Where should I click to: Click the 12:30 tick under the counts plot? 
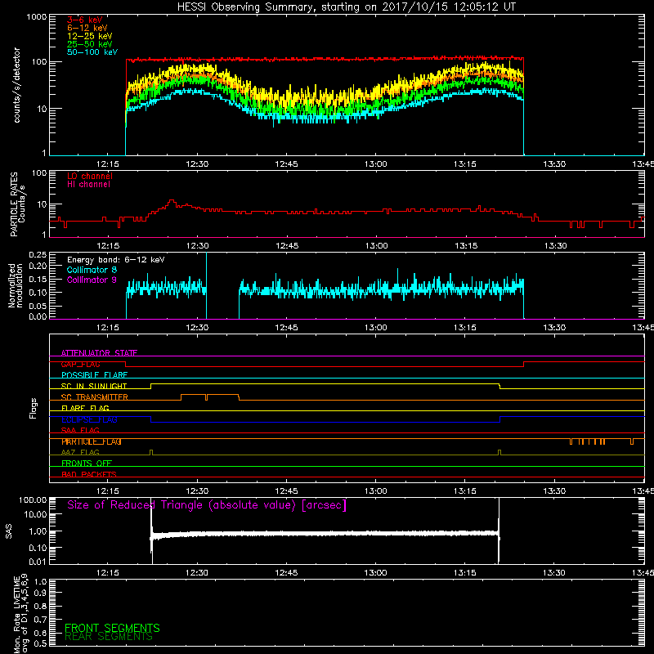(x=197, y=164)
